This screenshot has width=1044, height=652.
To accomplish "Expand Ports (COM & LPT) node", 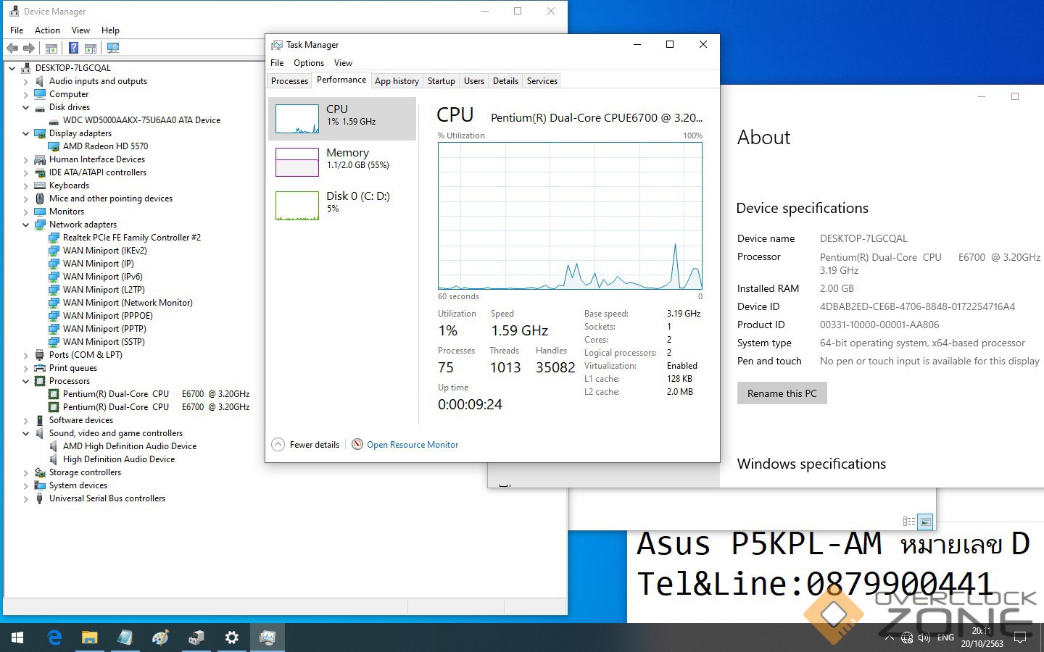I will click(26, 355).
